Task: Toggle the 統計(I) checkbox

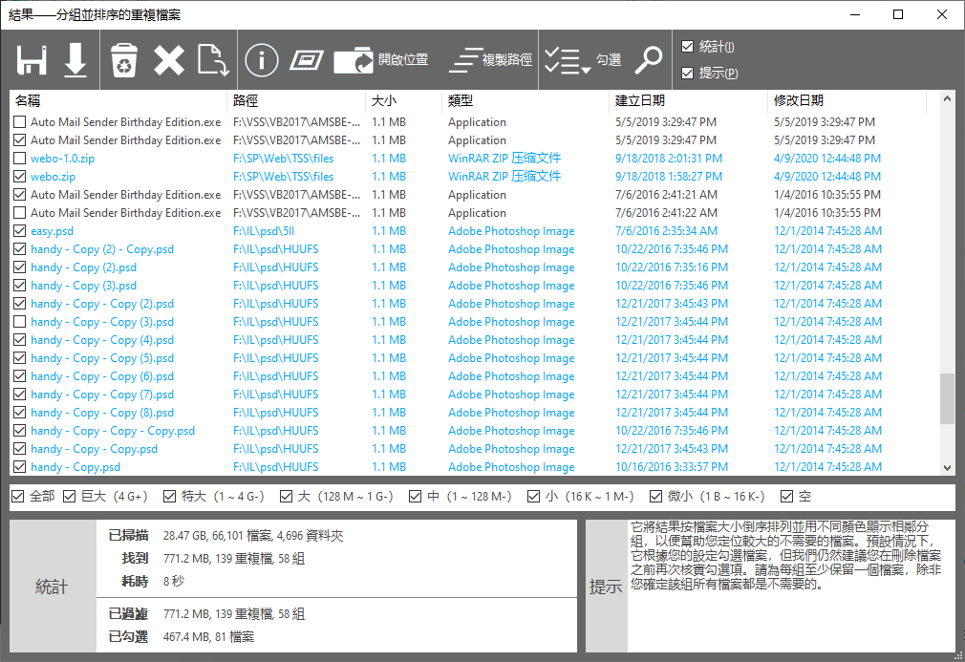Action: pyautogui.click(x=687, y=47)
